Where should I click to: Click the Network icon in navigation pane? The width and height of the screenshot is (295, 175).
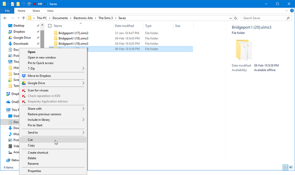(x=8, y=160)
